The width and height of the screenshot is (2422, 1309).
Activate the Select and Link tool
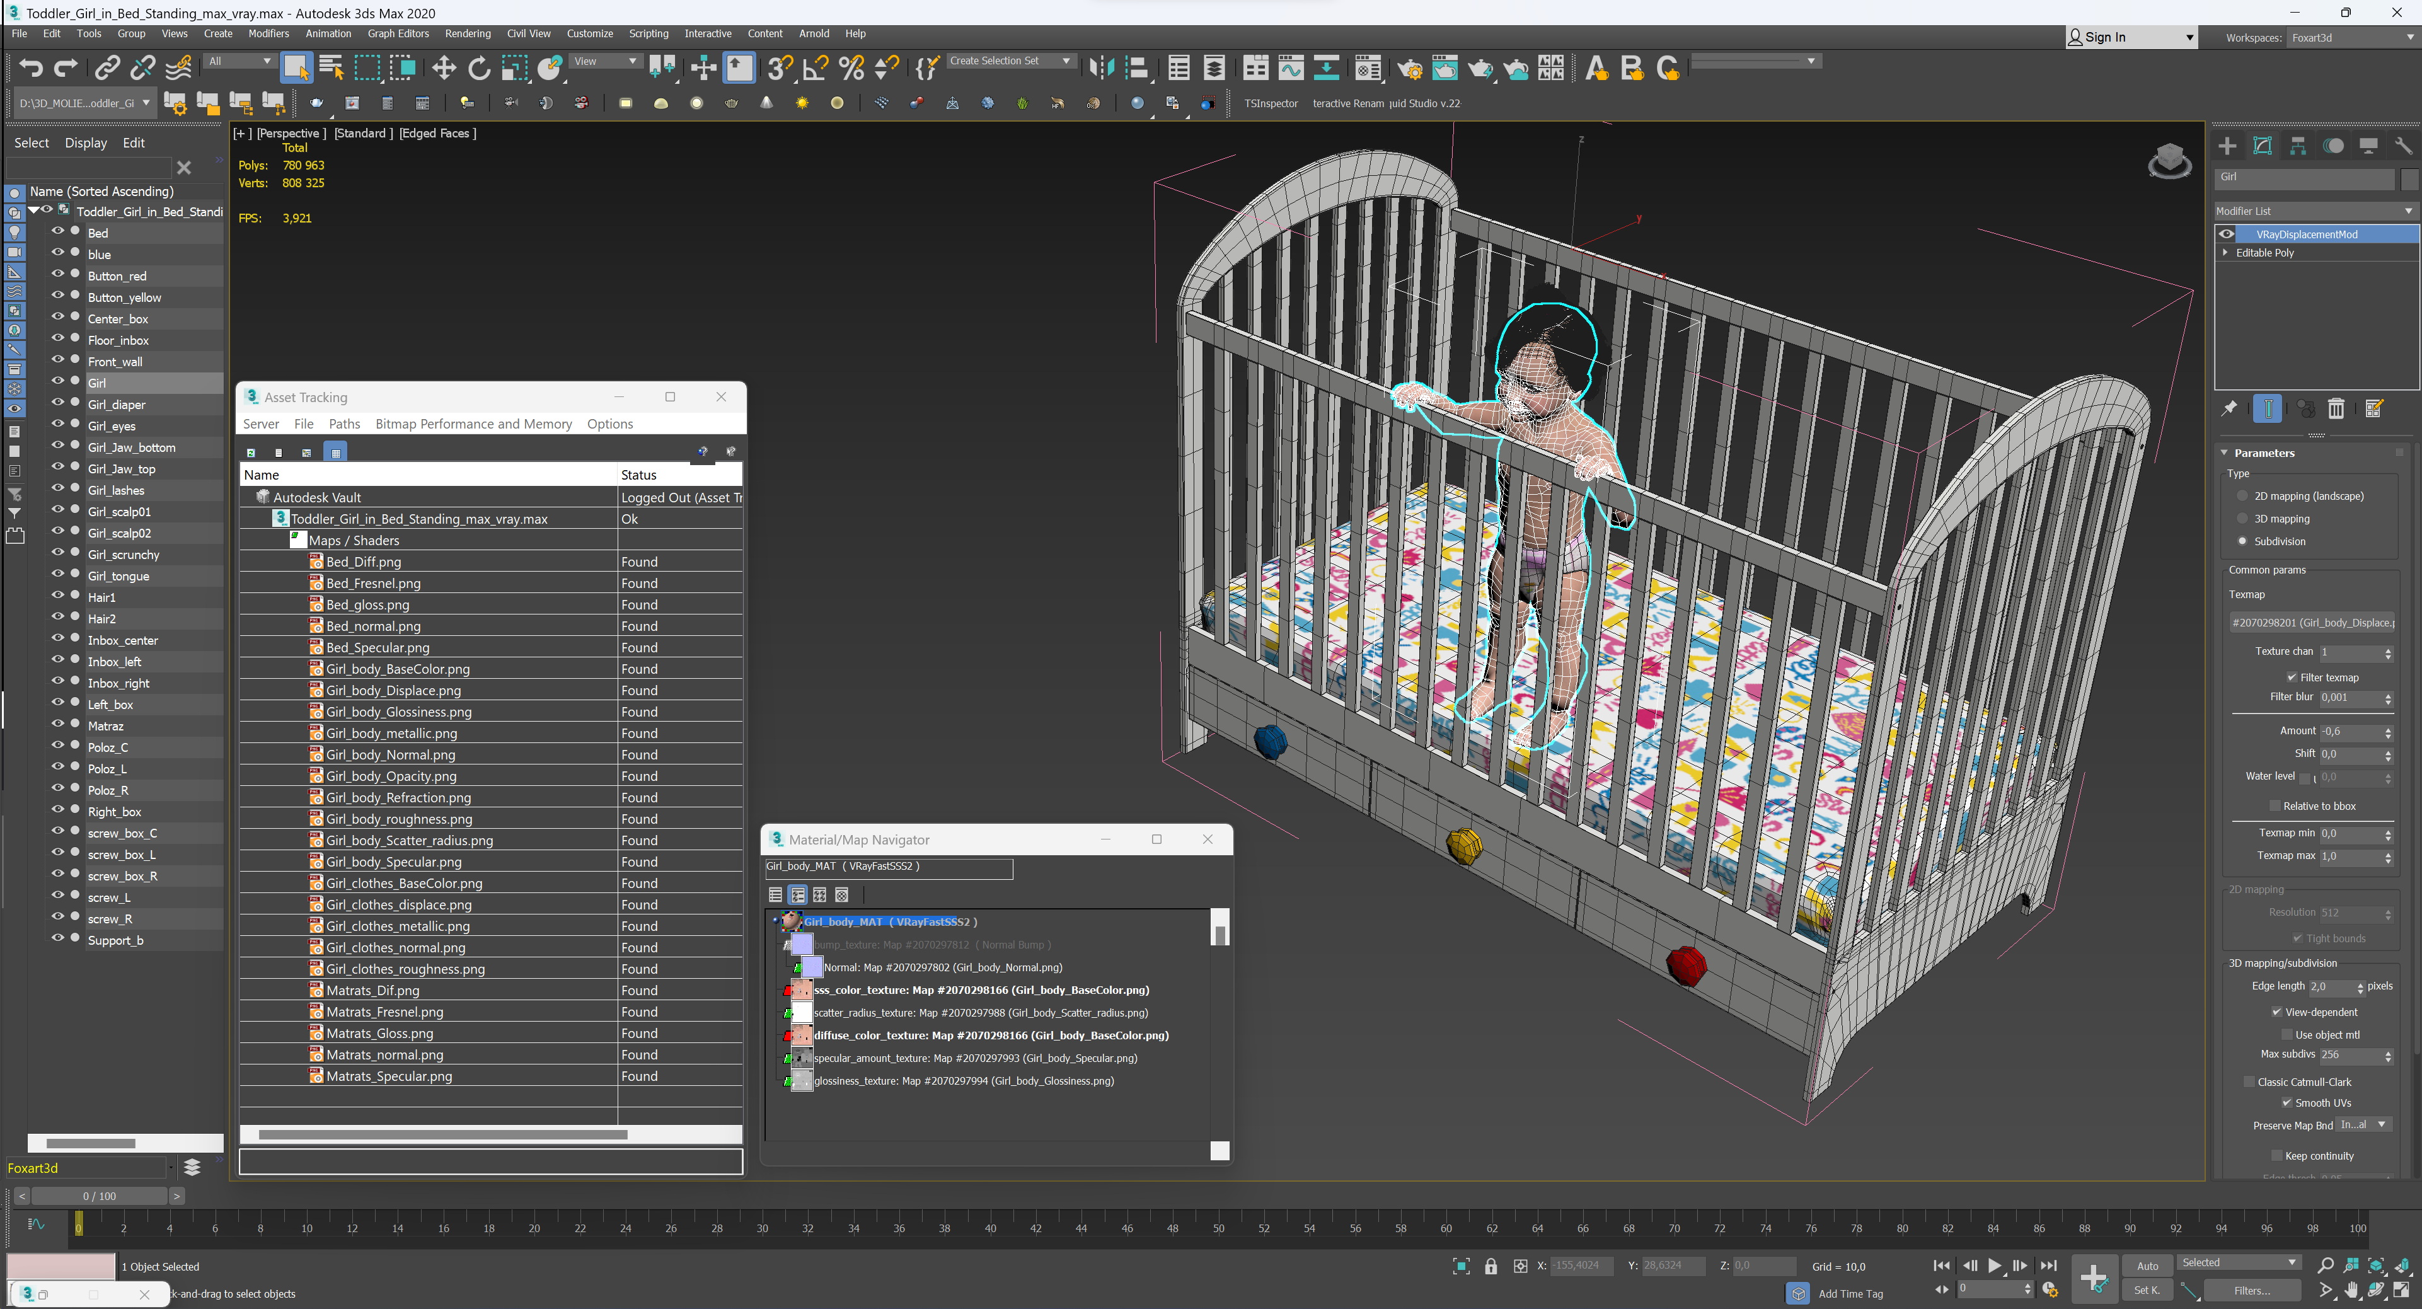coord(107,67)
